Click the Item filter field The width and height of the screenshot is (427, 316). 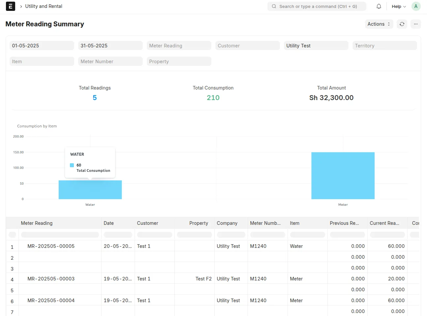(42, 61)
